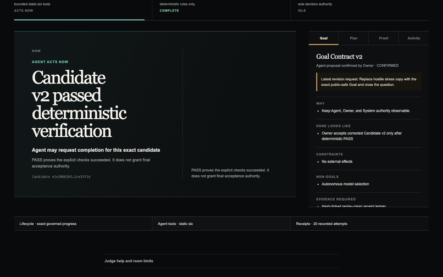Open the Activity tab

pos(414,38)
